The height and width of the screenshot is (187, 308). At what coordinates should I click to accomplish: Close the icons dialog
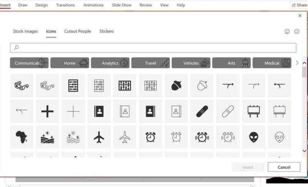[300, 16]
